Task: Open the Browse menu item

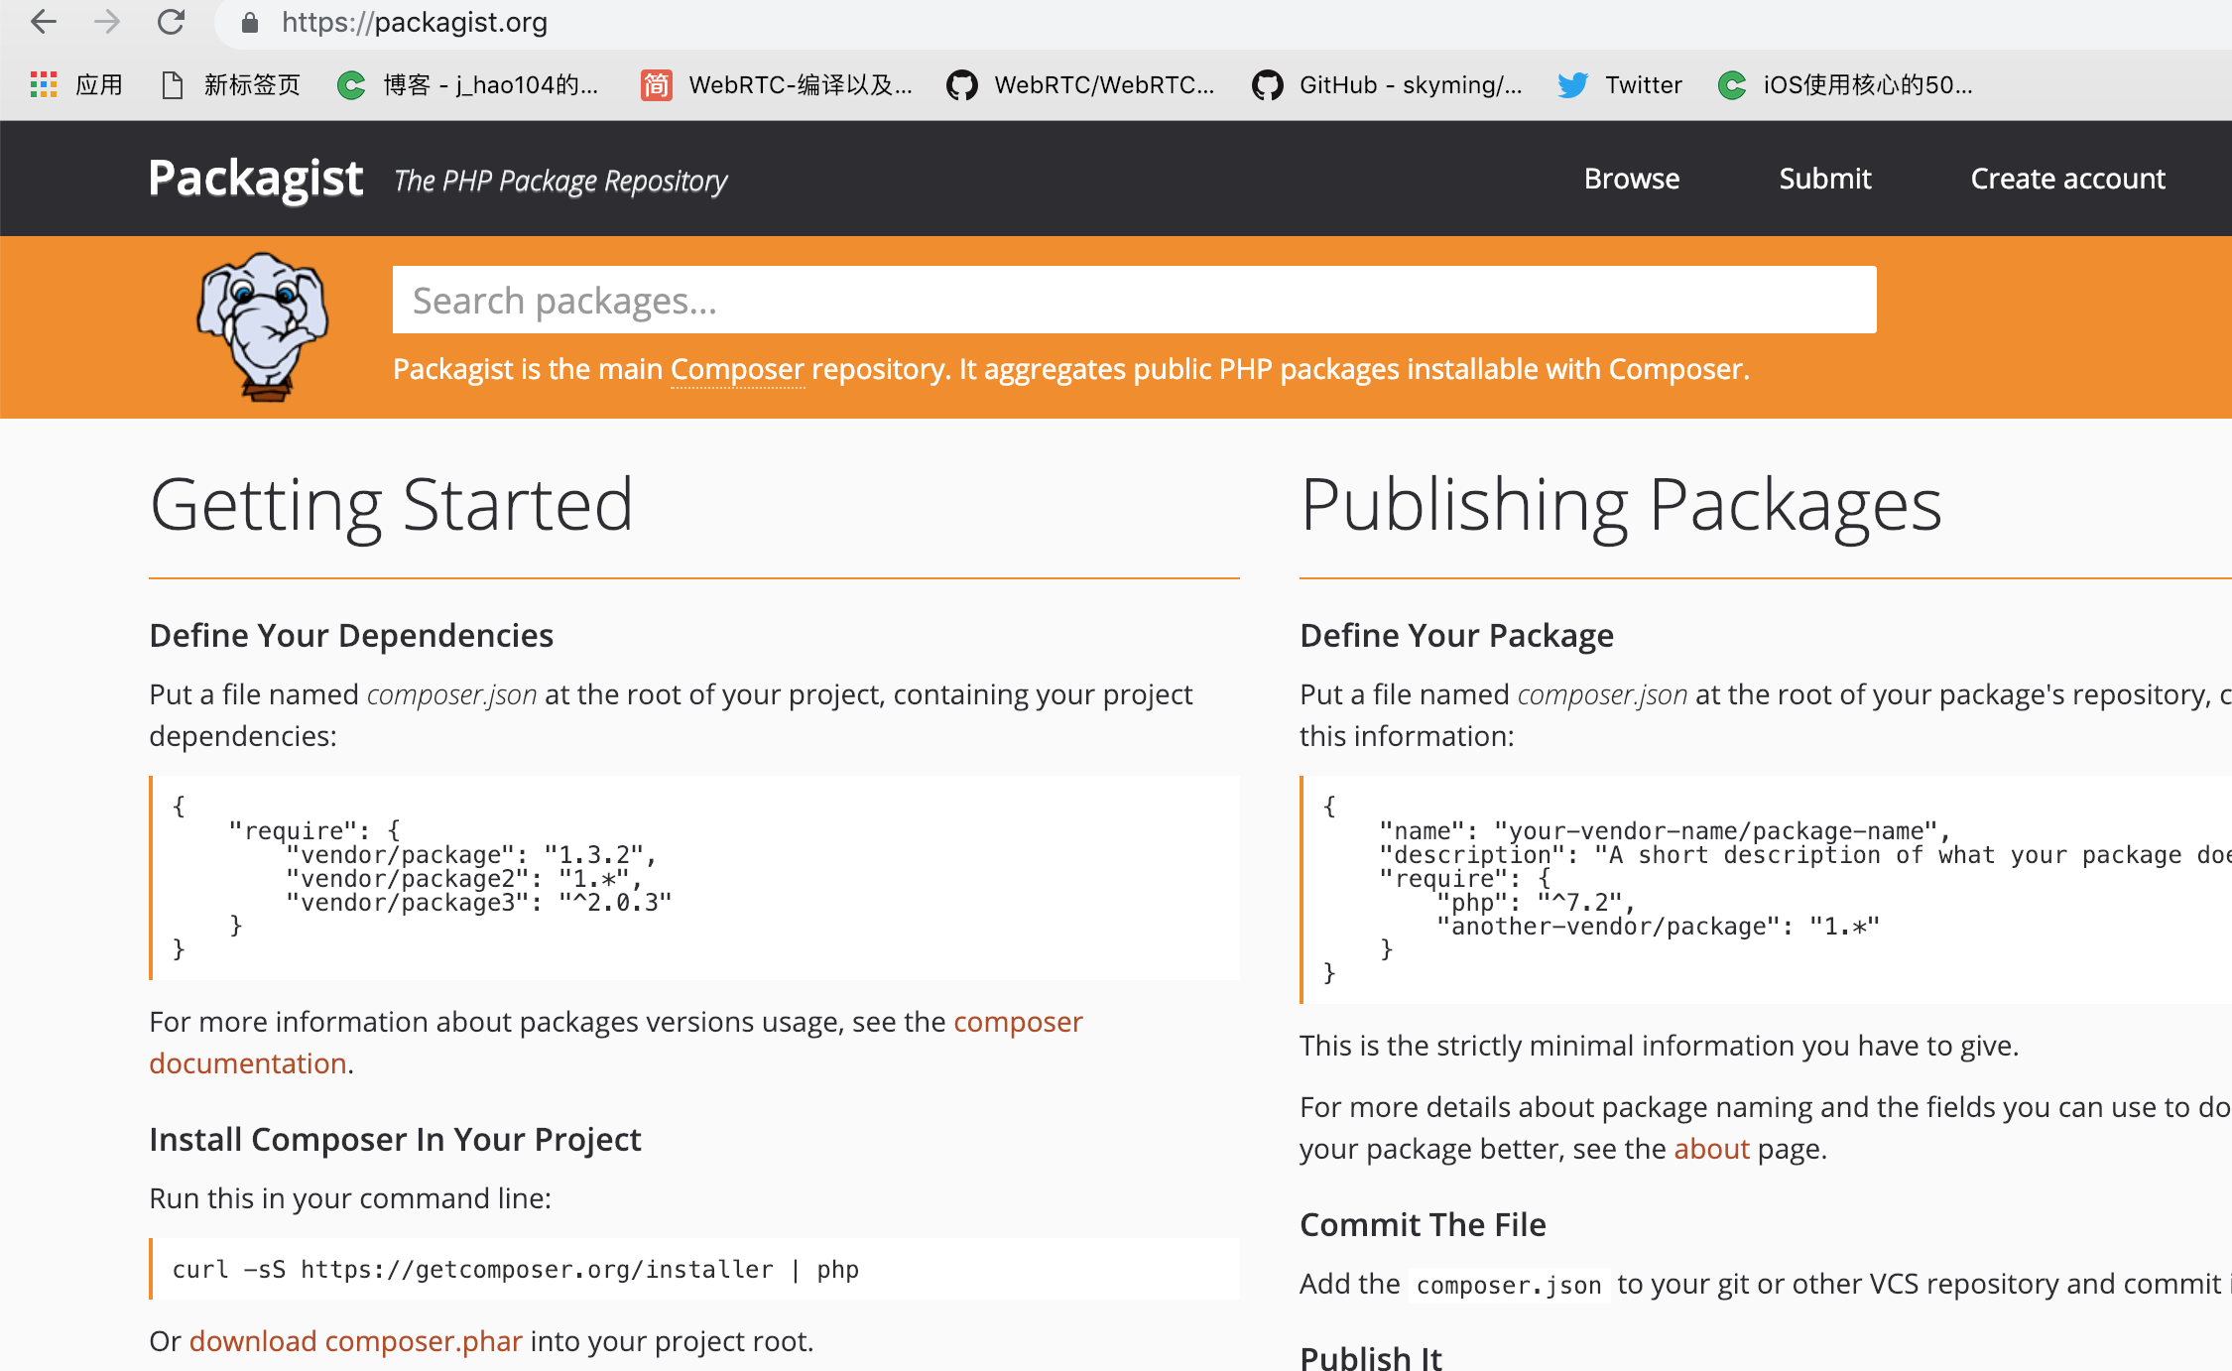Action: click(1631, 179)
